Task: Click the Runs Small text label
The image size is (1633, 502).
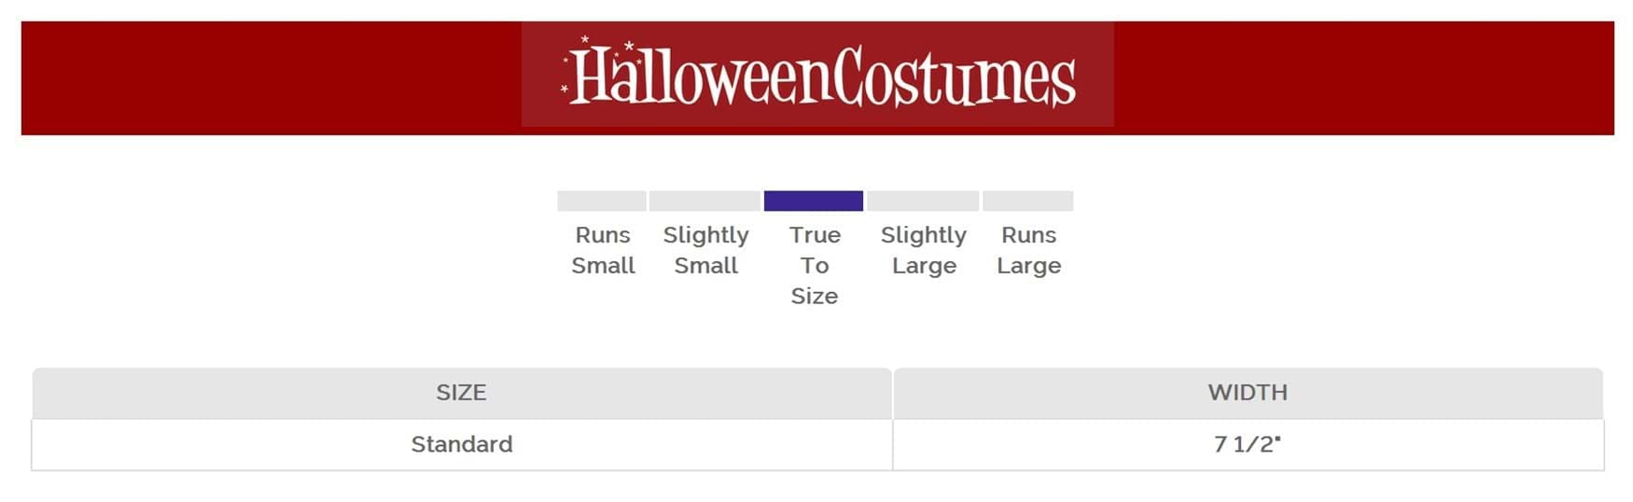Action: click(603, 250)
